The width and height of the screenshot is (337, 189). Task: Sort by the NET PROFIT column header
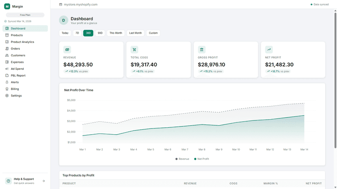point(314,183)
